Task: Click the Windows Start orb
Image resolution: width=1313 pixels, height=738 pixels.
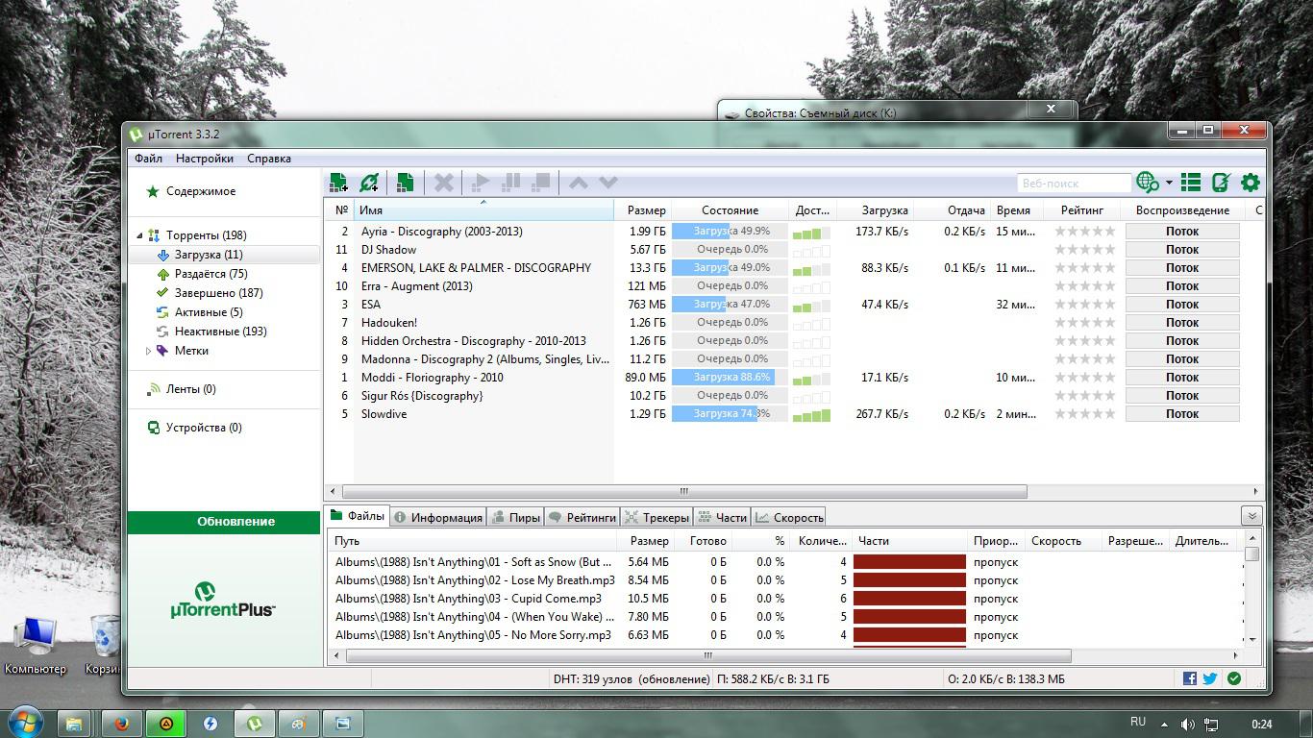Action: (25, 722)
